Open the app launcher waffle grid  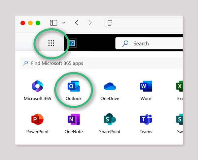[51, 43]
